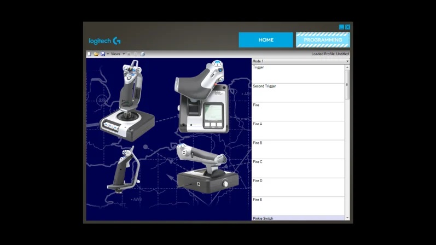Viewport: 436px width, 245px height.
Task: Click the Save Profile floppy disk icon
Action: (102, 54)
